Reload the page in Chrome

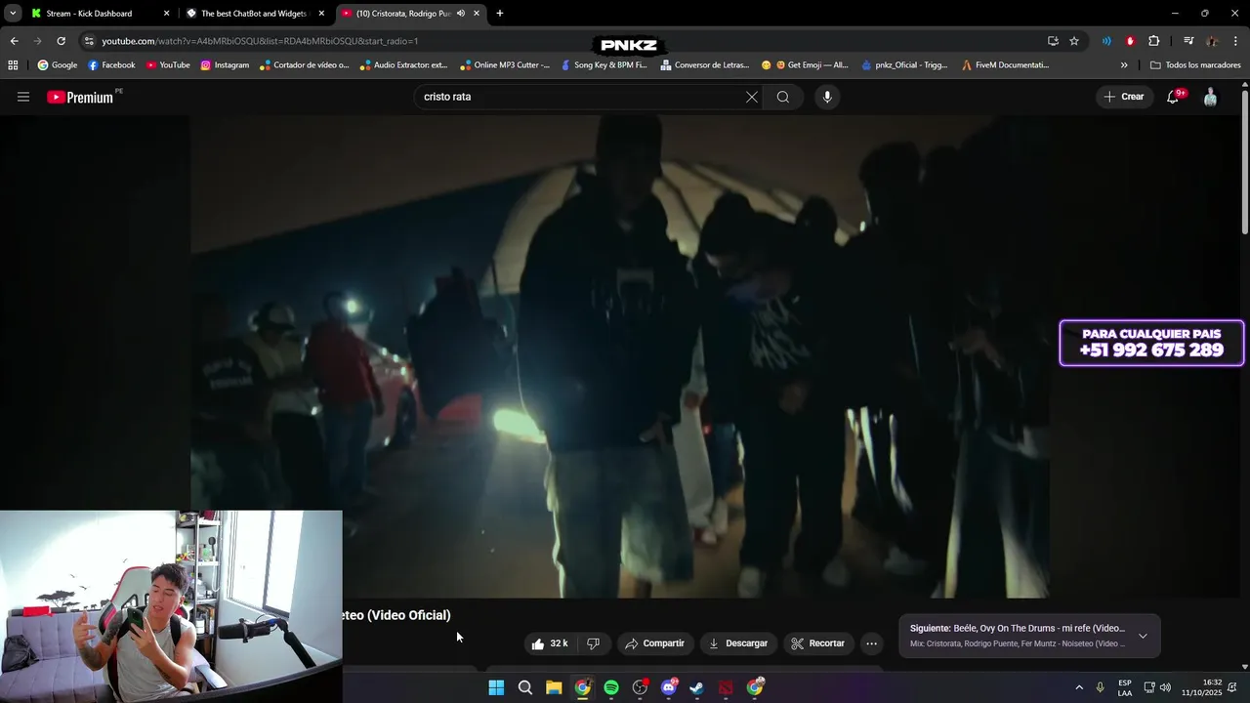point(61,41)
